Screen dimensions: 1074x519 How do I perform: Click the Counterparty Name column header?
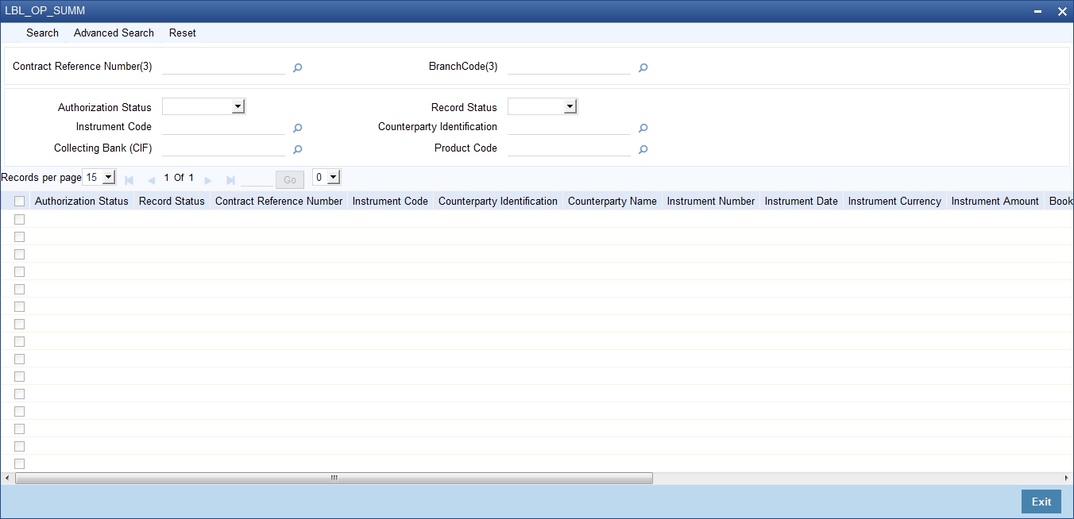click(x=612, y=201)
